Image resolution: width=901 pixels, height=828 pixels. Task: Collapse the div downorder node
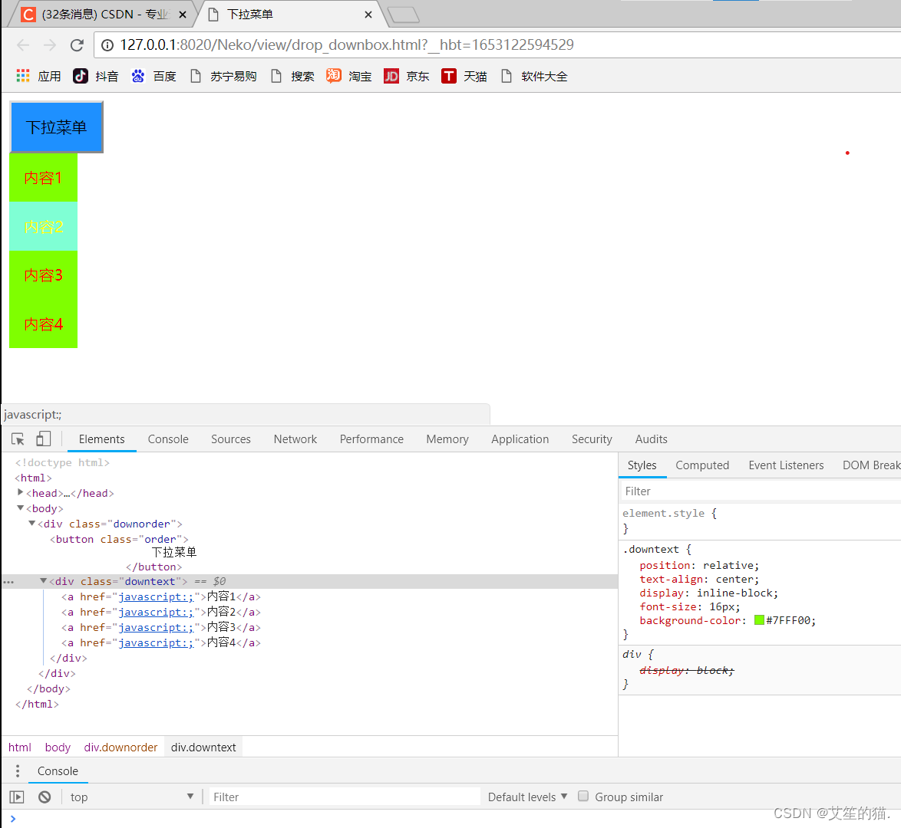[x=31, y=524]
